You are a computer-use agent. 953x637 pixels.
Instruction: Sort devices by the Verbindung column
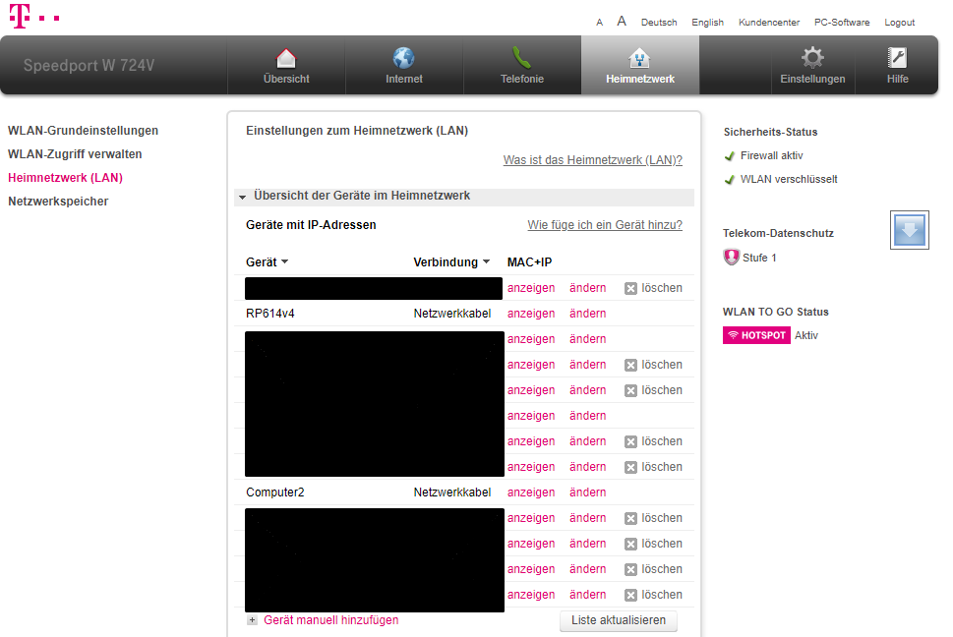coord(451,262)
